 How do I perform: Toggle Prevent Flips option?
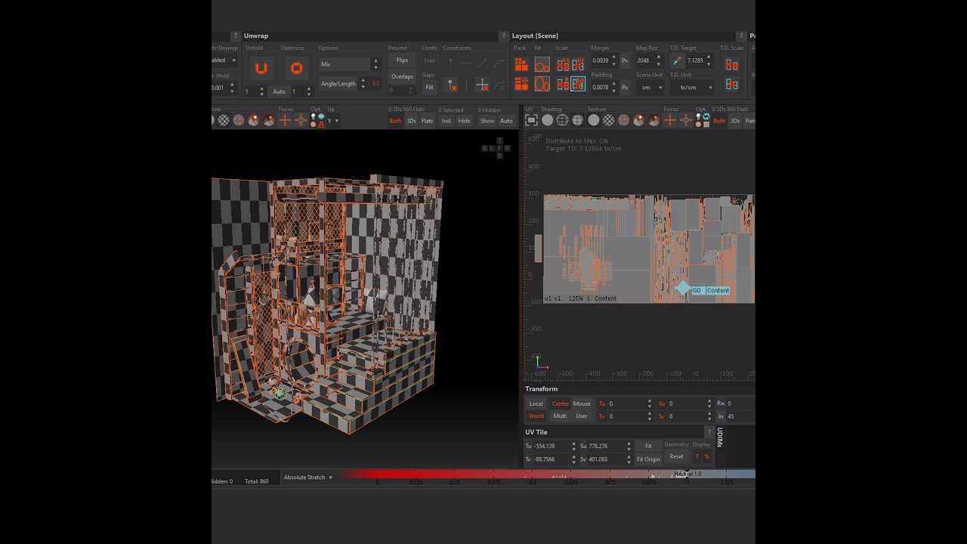[402, 60]
